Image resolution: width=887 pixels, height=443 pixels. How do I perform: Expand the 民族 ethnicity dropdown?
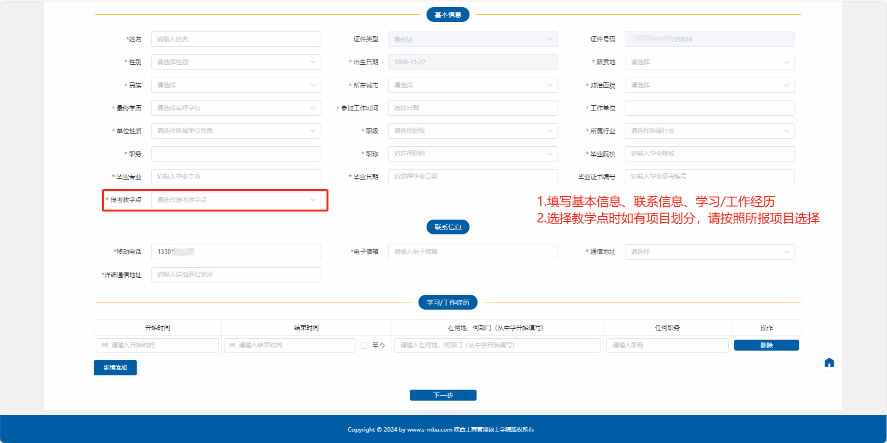[236, 85]
